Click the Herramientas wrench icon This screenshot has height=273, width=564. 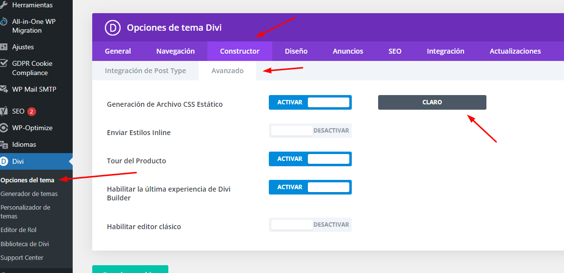pos(3,5)
